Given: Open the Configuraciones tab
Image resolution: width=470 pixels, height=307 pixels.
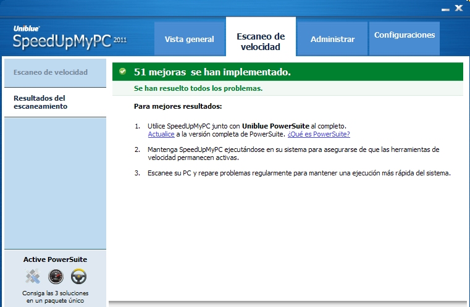Looking at the screenshot, I should 405,38.
